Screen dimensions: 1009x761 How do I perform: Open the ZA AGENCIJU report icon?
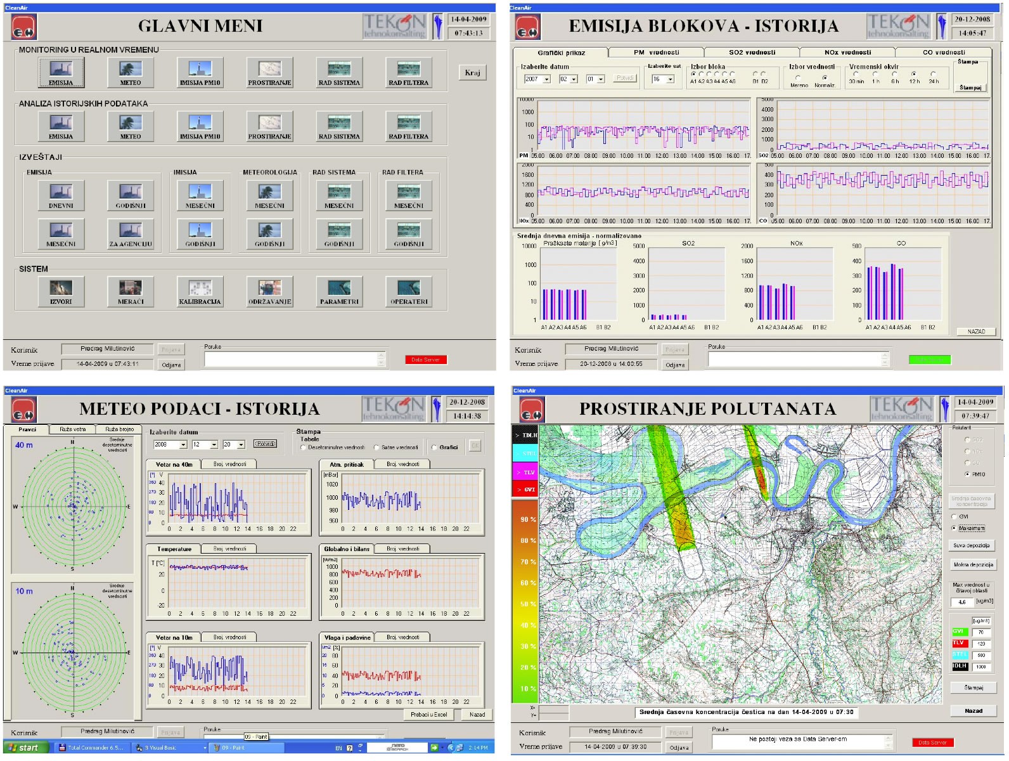click(x=131, y=233)
